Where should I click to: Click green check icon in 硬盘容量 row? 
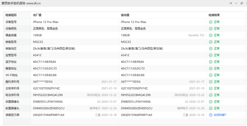click(210, 35)
